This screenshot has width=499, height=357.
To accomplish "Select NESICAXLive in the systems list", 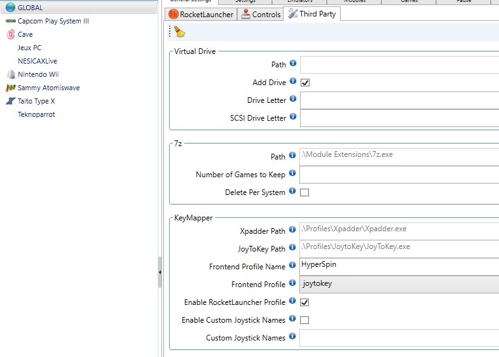I will pos(38,61).
